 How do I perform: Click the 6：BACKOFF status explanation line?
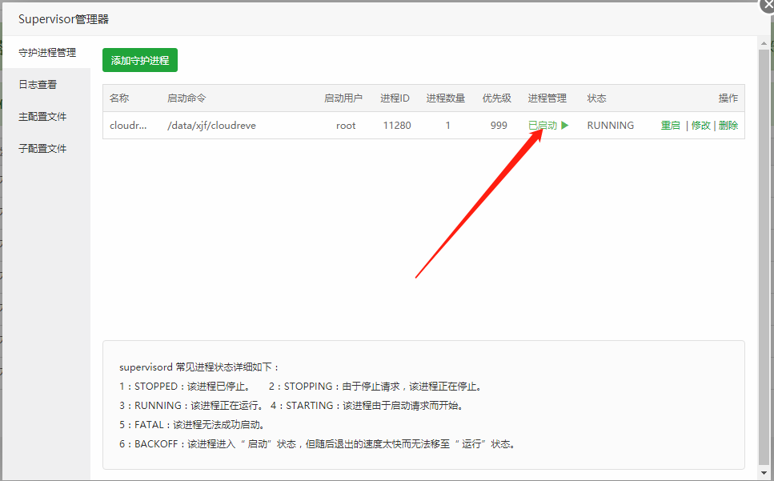pyautogui.click(x=319, y=444)
